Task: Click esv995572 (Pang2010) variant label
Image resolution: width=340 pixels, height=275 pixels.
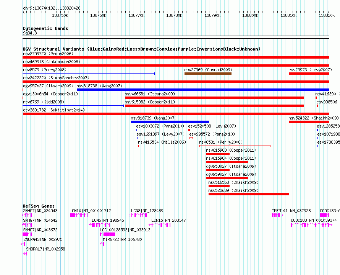Action: pos(212,134)
